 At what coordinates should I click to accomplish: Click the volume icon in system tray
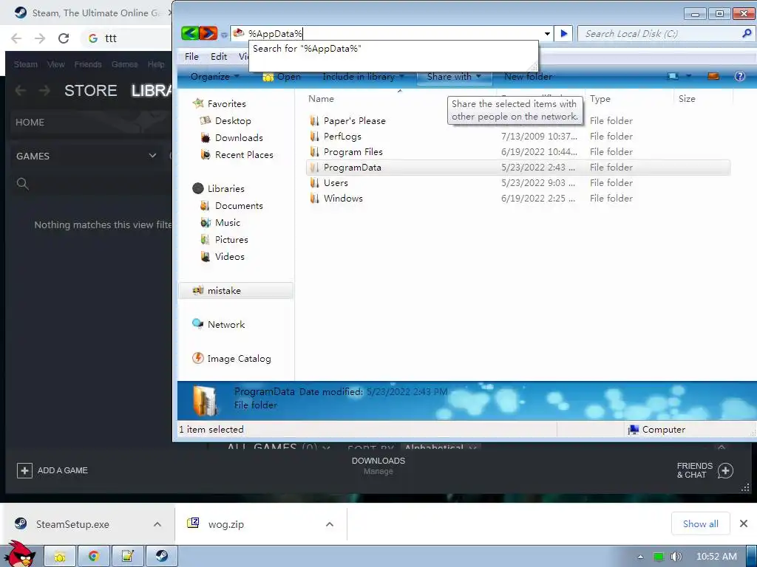pos(676,557)
